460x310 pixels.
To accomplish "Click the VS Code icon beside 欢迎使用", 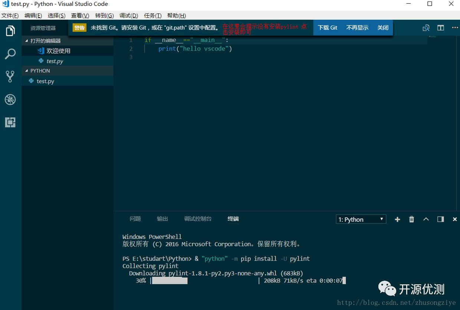I will point(41,51).
